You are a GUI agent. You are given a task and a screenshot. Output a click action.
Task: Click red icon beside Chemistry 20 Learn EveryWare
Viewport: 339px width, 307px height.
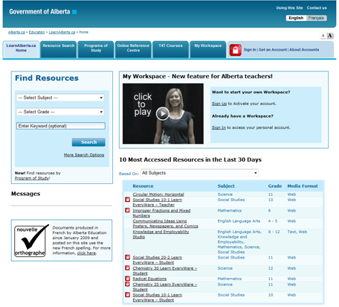(127, 284)
